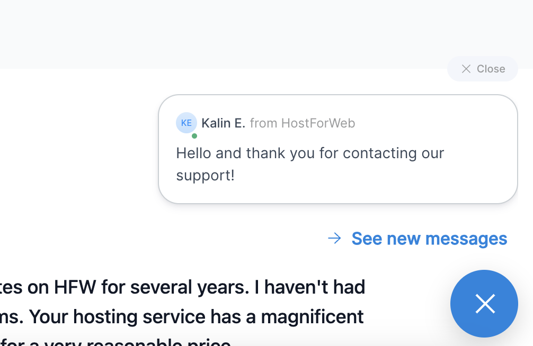Click the 'very reasonable price' testimonial line

tap(138, 342)
